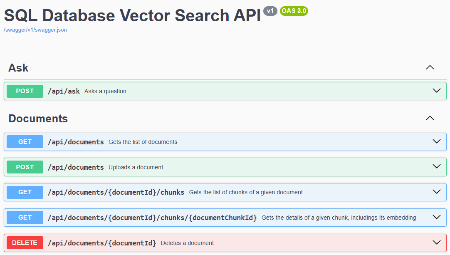This screenshot has width=450, height=255.
Task: Click the POST badge for uploading document
Action: 25,167
